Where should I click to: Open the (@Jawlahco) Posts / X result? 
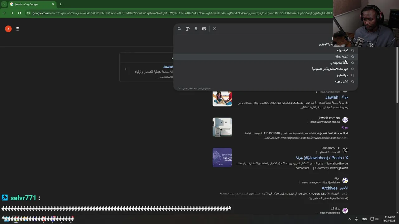click(x=322, y=158)
